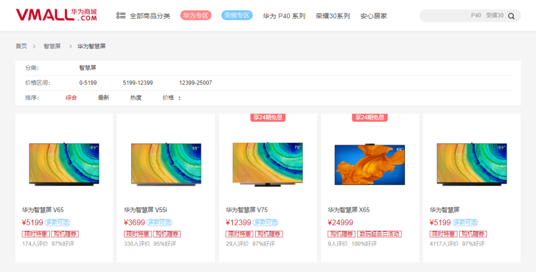Select 荣耀30 search suggestion
Image resolution: width=536 pixels, height=272 pixels.
tap(495, 15)
